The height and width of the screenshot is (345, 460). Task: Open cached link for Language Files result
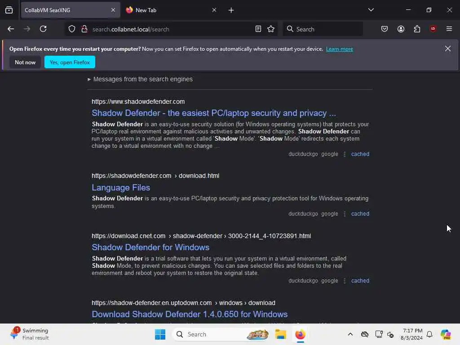pos(360,214)
